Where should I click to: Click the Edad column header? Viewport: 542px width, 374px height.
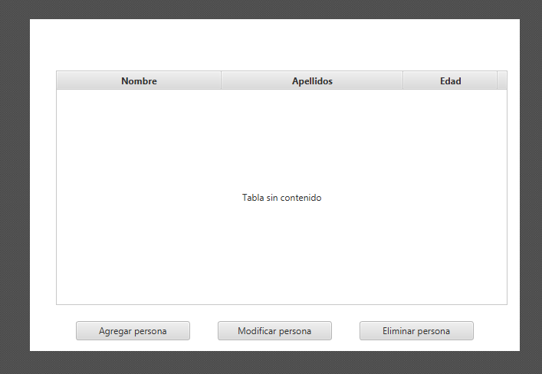click(450, 80)
